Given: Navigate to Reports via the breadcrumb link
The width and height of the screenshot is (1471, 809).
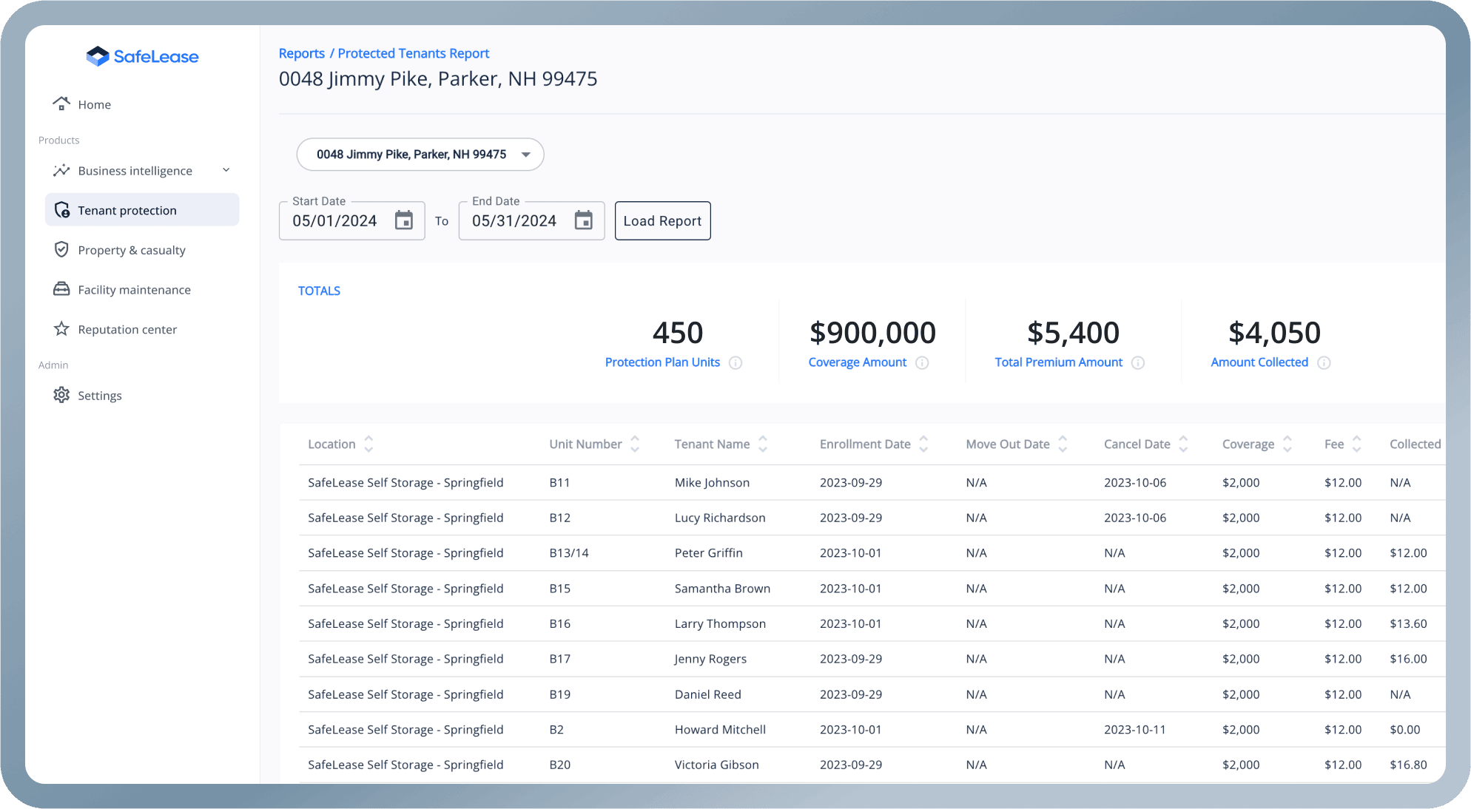Looking at the screenshot, I should click(x=302, y=53).
